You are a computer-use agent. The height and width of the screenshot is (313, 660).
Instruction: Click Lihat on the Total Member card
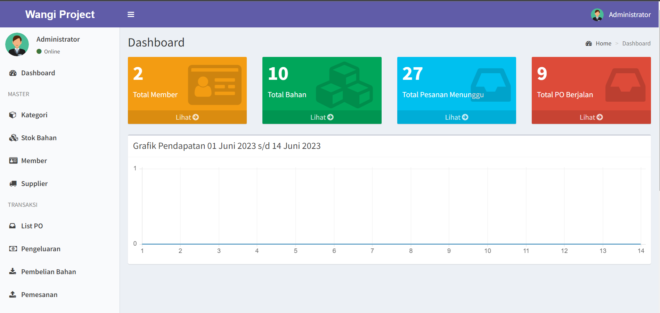point(187,117)
